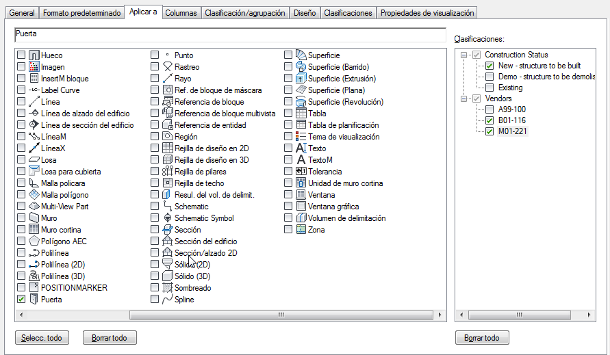
Task: Open the Columnas tab
Action: [181, 13]
